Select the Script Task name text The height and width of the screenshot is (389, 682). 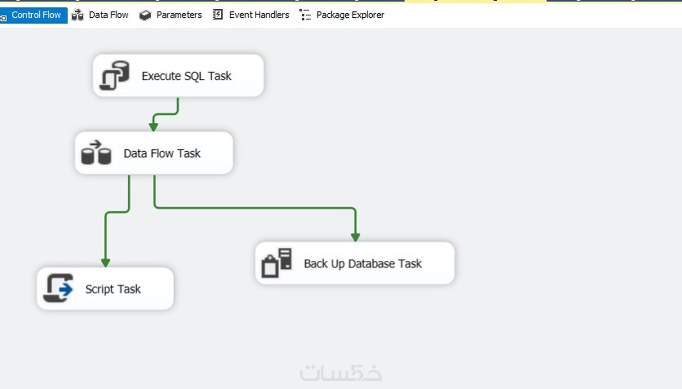point(113,289)
